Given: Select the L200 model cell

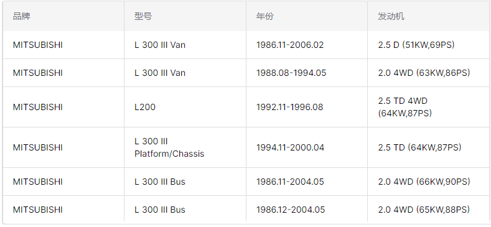Looking at the screenshot, I should point(145,107).
